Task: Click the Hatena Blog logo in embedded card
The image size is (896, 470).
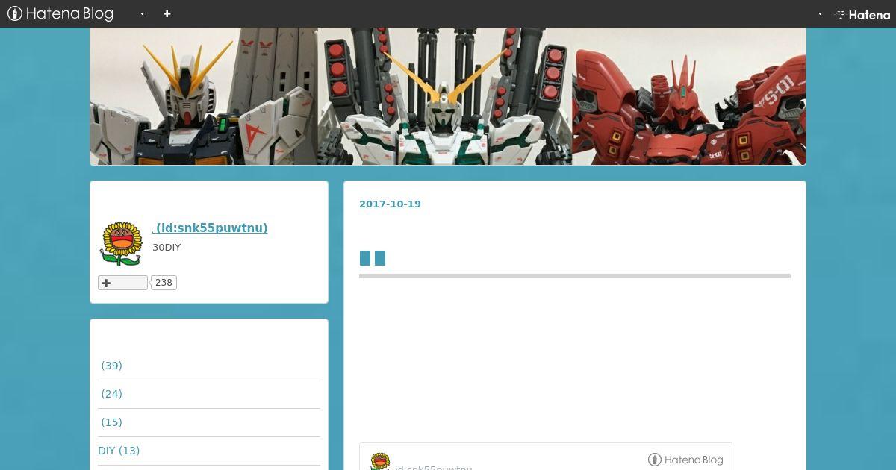Action: (685, 460)
